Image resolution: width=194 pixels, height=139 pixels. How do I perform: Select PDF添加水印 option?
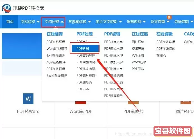[113, 48]
